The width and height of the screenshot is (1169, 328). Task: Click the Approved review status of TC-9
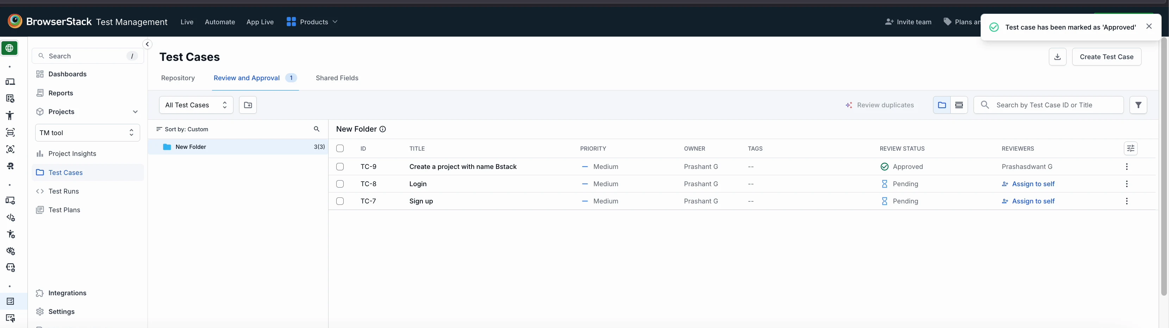point(901,166)
